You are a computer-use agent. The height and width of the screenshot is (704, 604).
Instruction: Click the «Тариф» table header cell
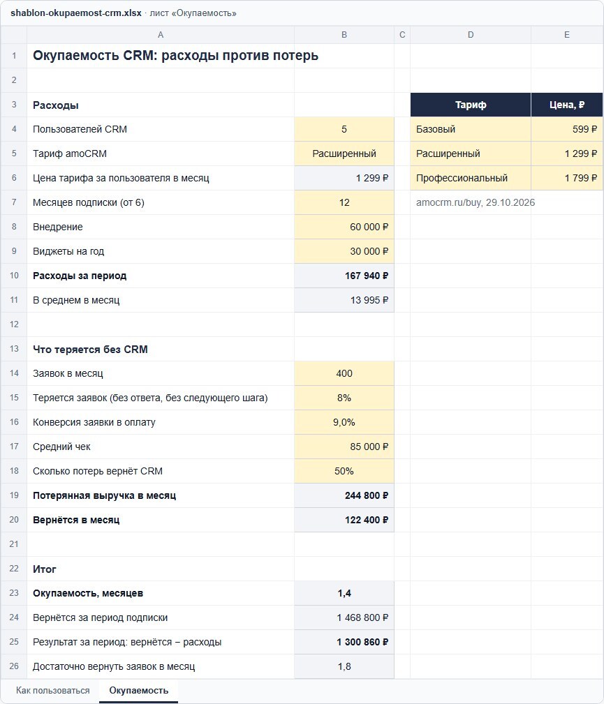pos(471,105)
